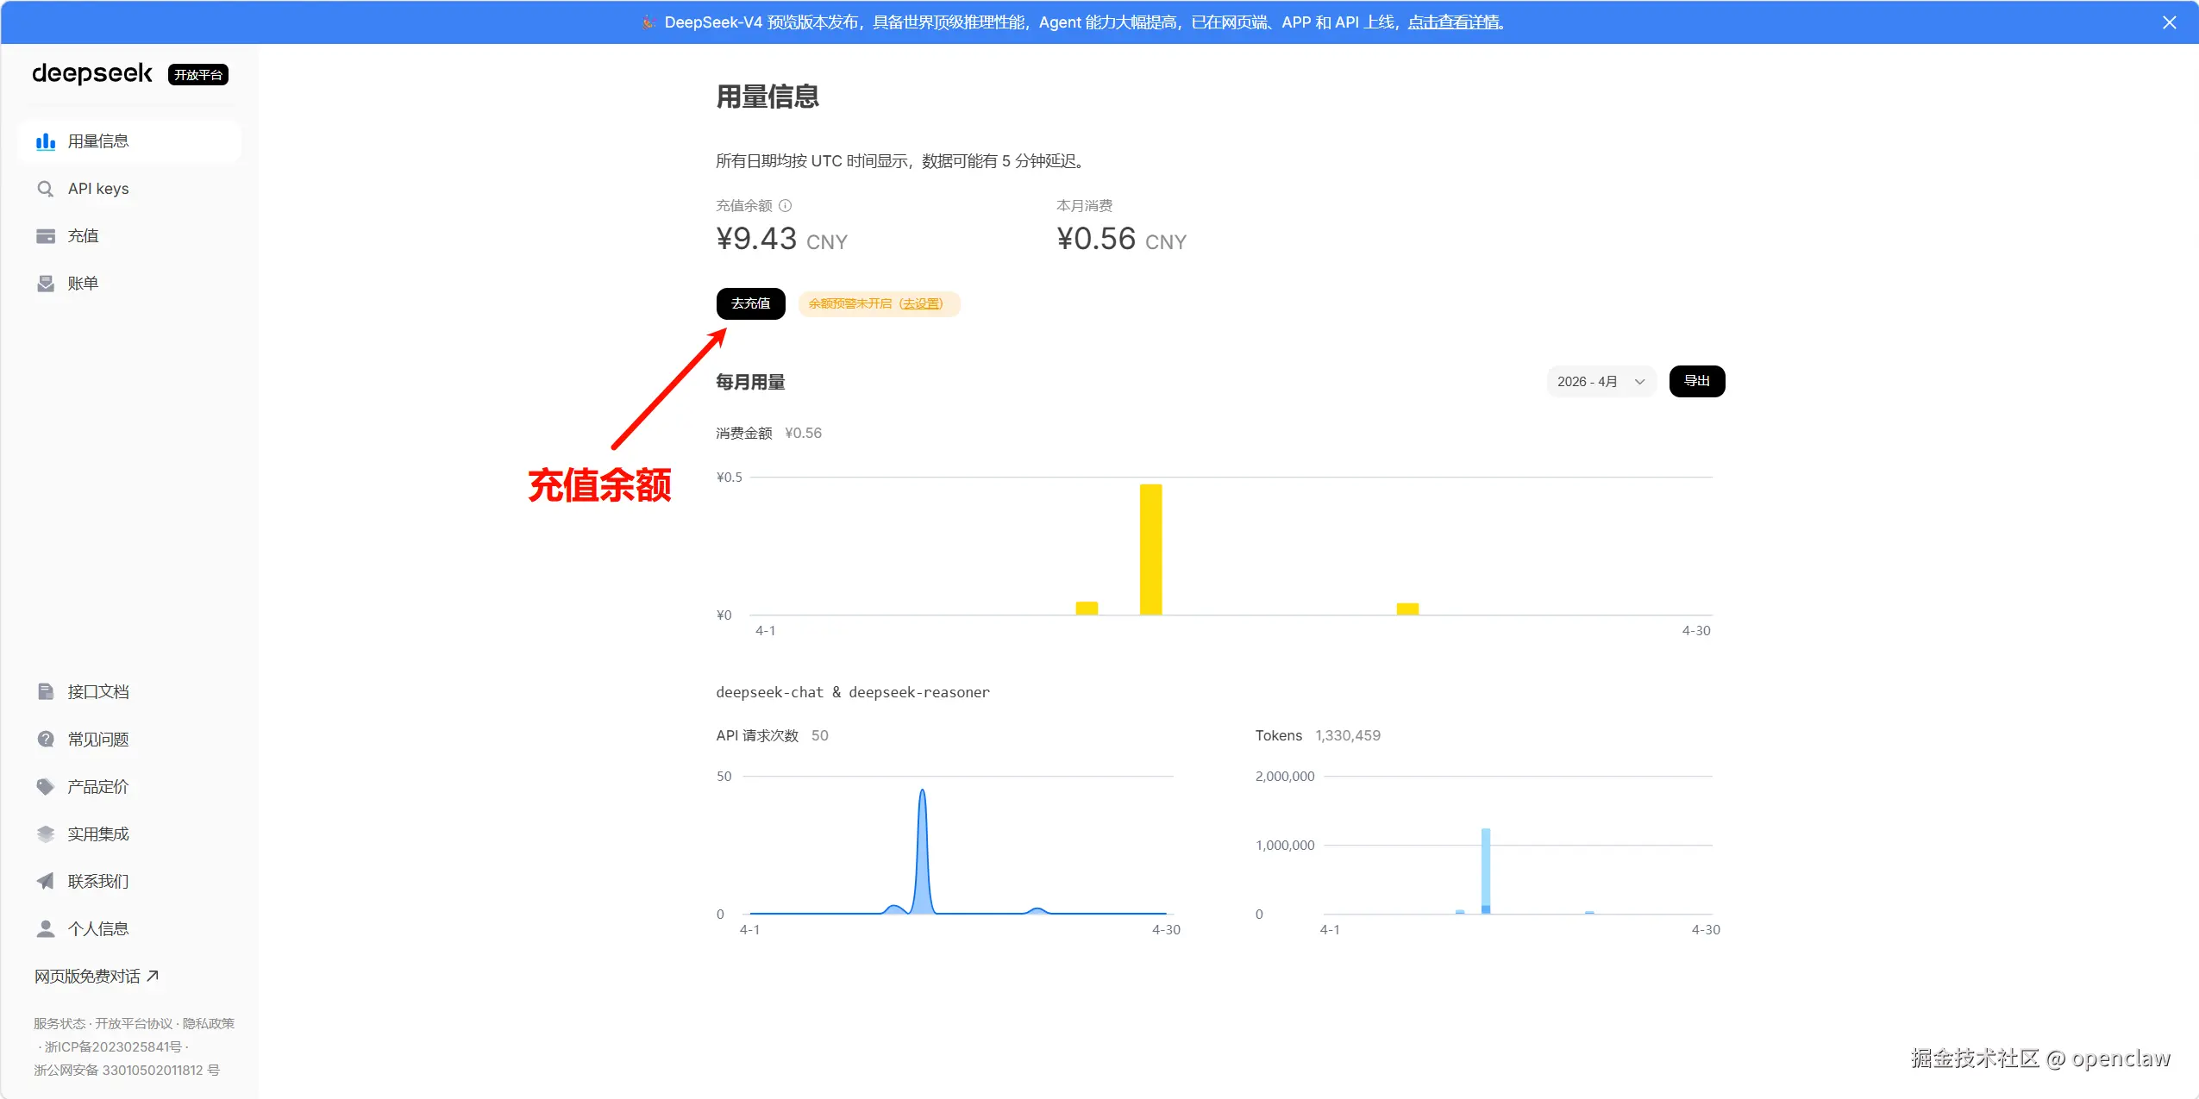Image resolution: width=2199 pixels, height=1099 pixels.
Task: Click the 去充值 button
Action: click(x=751, y=303)
